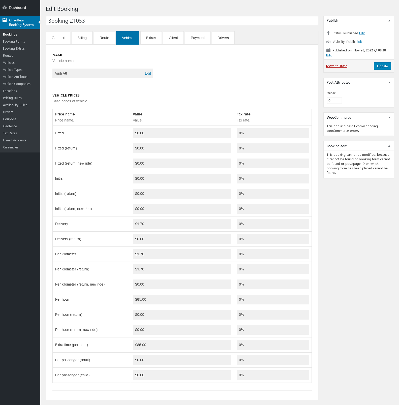
Task: Switch to the Billing tab
Action: tap(82, 38)
